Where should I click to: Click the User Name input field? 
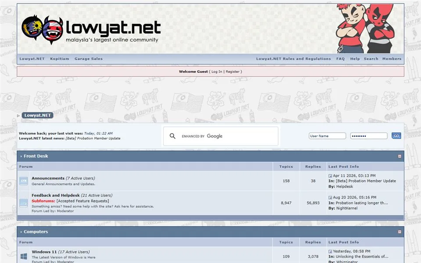[327, 136]
